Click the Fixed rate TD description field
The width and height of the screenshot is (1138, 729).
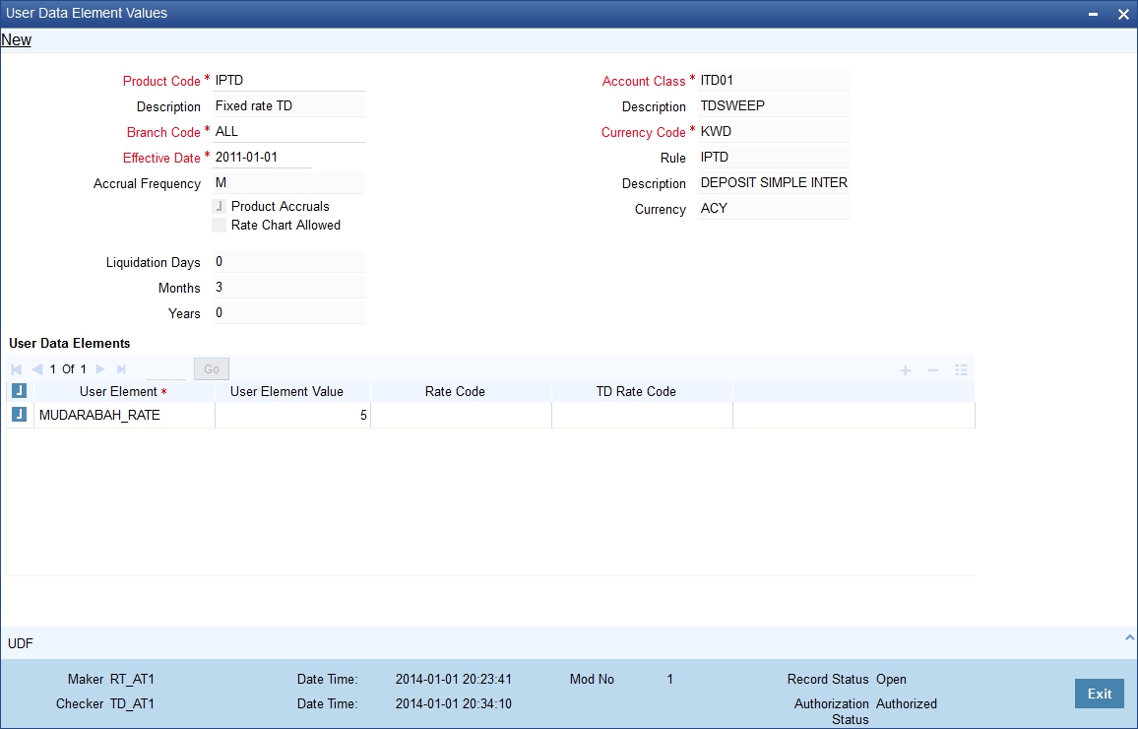coord(288,106)
